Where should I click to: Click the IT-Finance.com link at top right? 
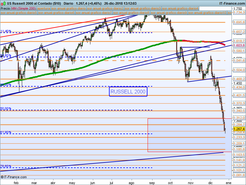coord(232,3)
